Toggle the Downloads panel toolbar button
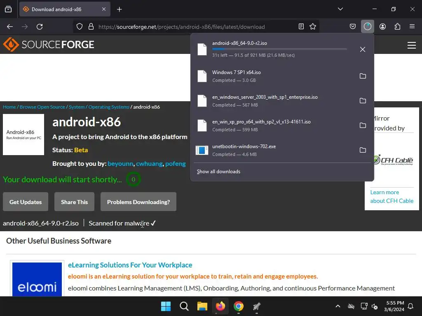Screen dimensions: 422x316 pos(367,26)
